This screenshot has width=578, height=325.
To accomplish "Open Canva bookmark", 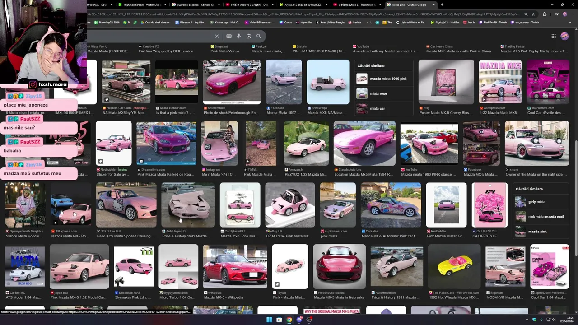I will point(285,22).
